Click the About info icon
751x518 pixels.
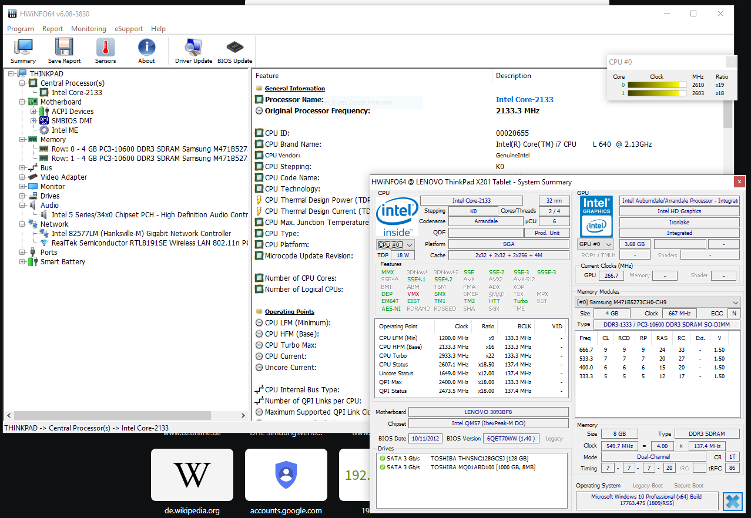146,48
